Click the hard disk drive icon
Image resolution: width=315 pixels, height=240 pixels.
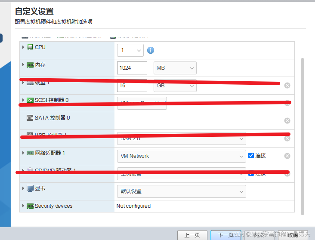point(30,83)
